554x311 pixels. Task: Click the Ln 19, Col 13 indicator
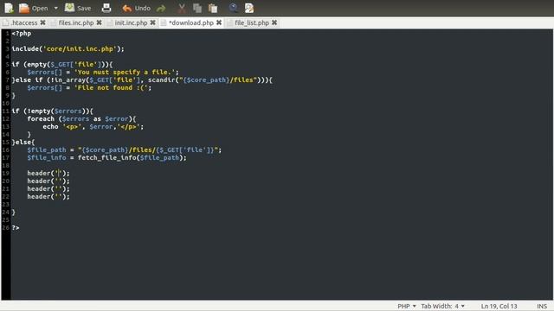click(499, 306)
